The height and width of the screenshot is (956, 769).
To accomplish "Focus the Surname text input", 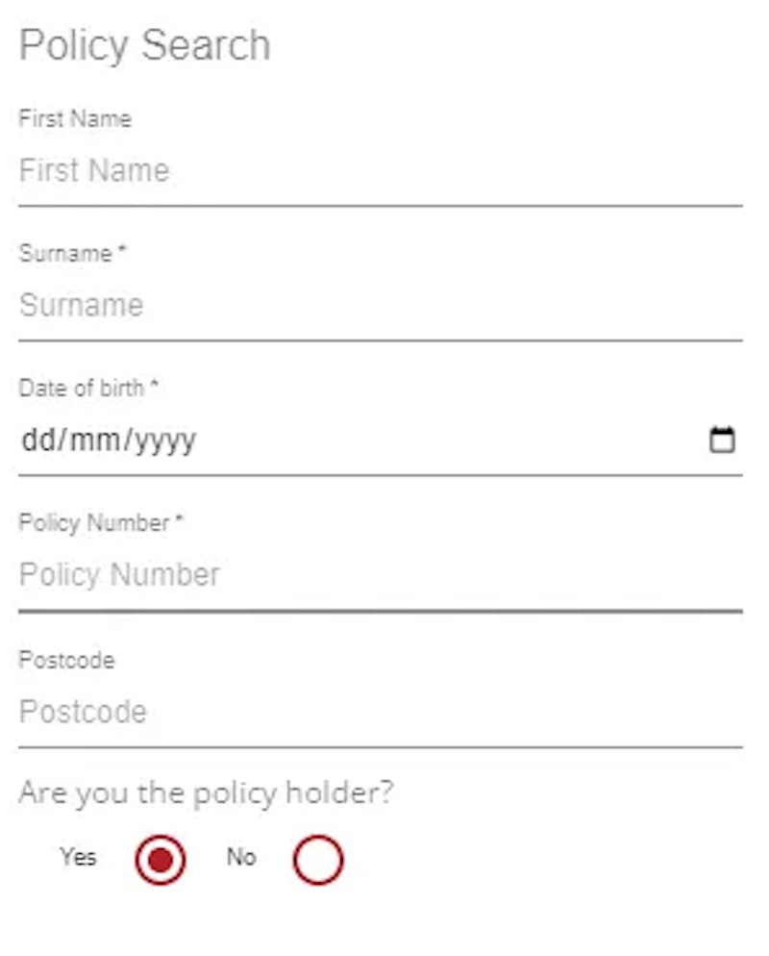I will (x=381, y=306).
